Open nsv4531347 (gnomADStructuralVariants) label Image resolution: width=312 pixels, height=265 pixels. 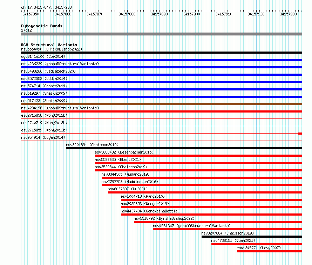[x=192, y=226]
